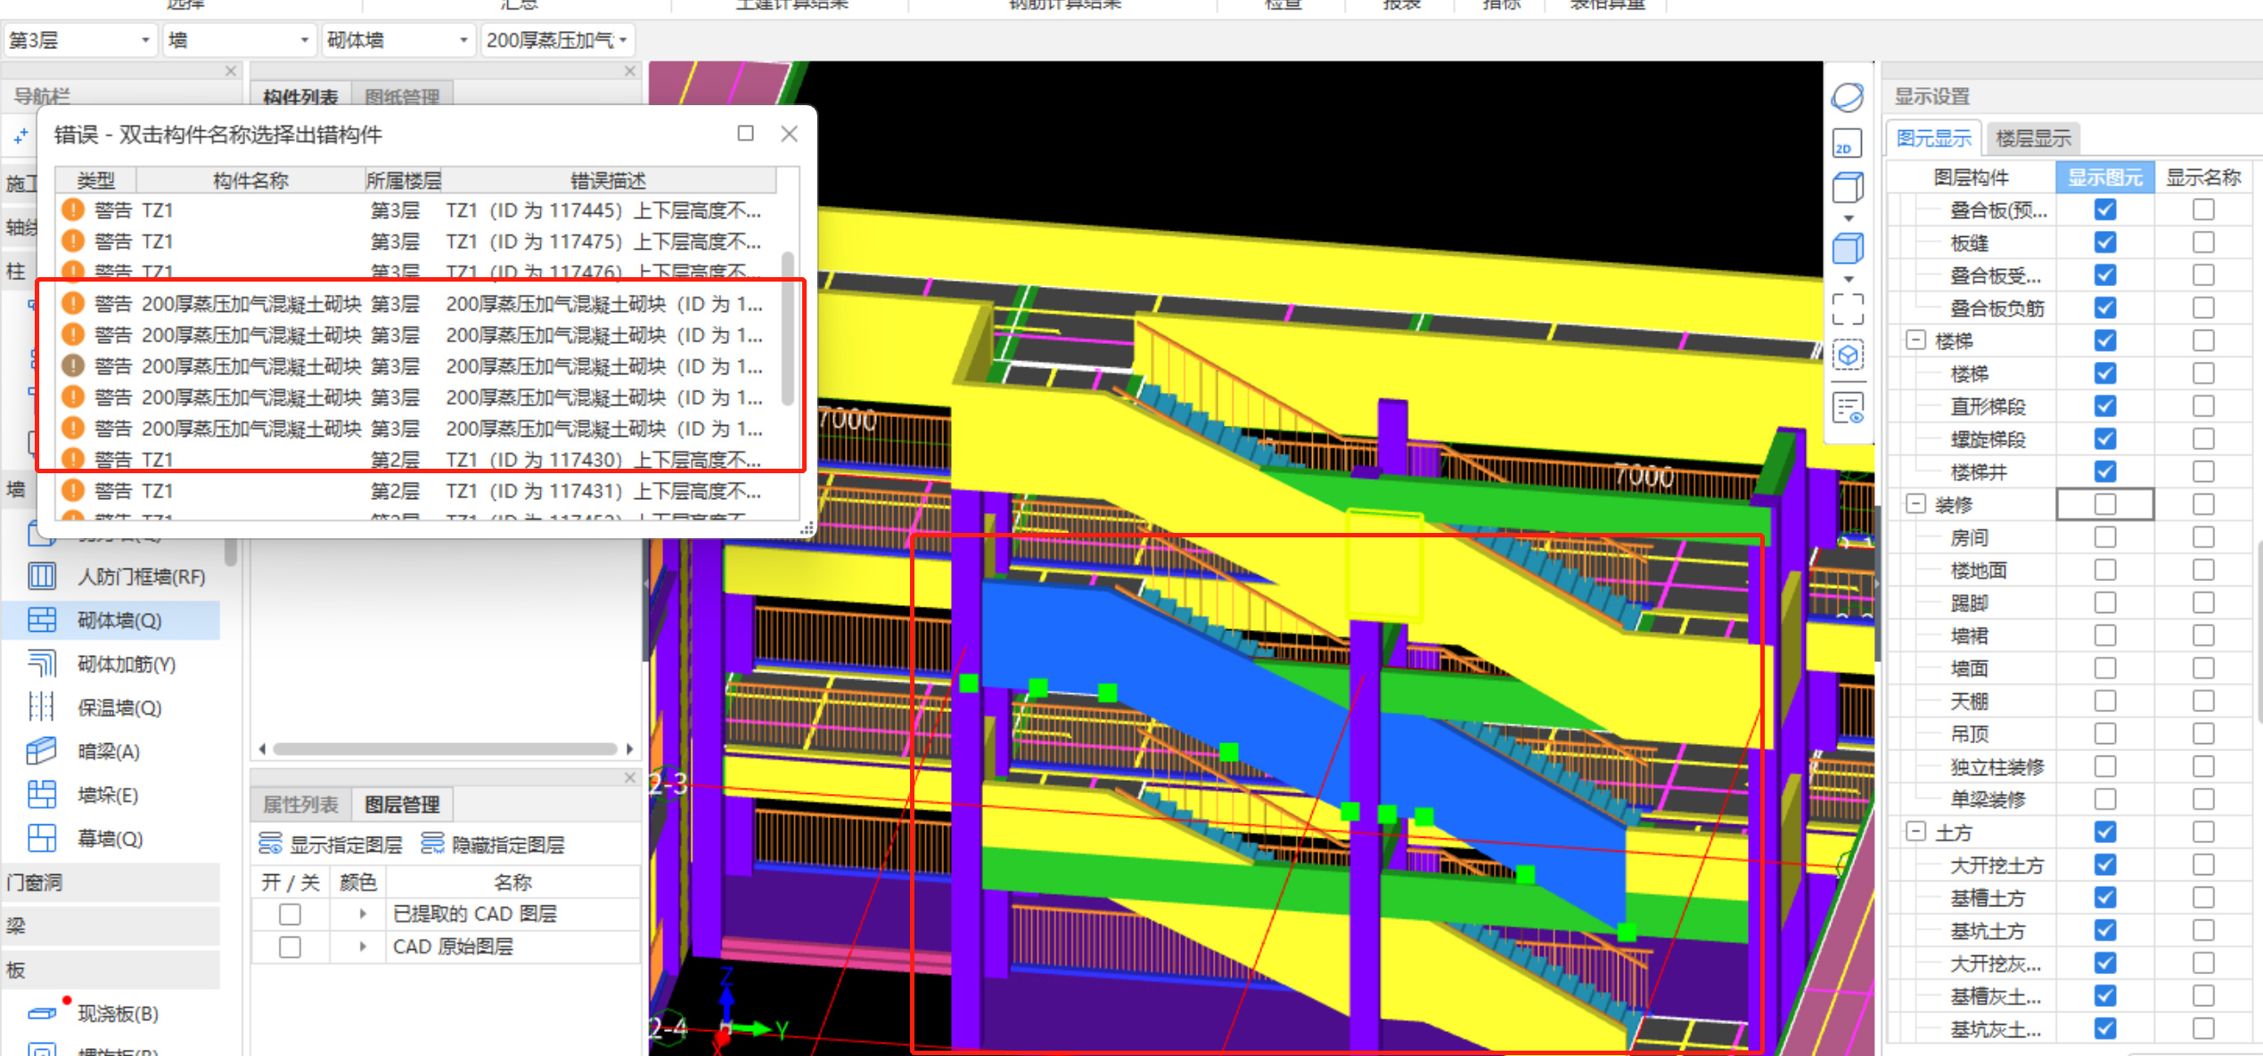Image resolution: width=2263 pixels, height=1056 pixels.
Task: Click the full-screen extents icon
Action: pos(1848,309)
